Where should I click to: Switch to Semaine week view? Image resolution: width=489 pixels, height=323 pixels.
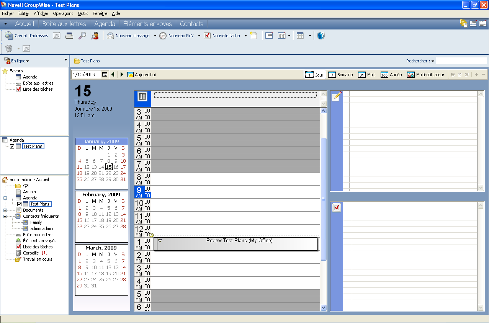point(341,75)
